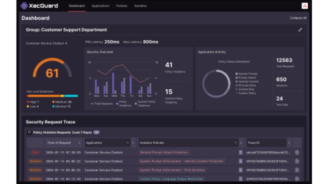The height and width of the screenshot is (184, 327).
Task: Click count badge in PII & Sensitive row
Action: (x=240, y=170)
